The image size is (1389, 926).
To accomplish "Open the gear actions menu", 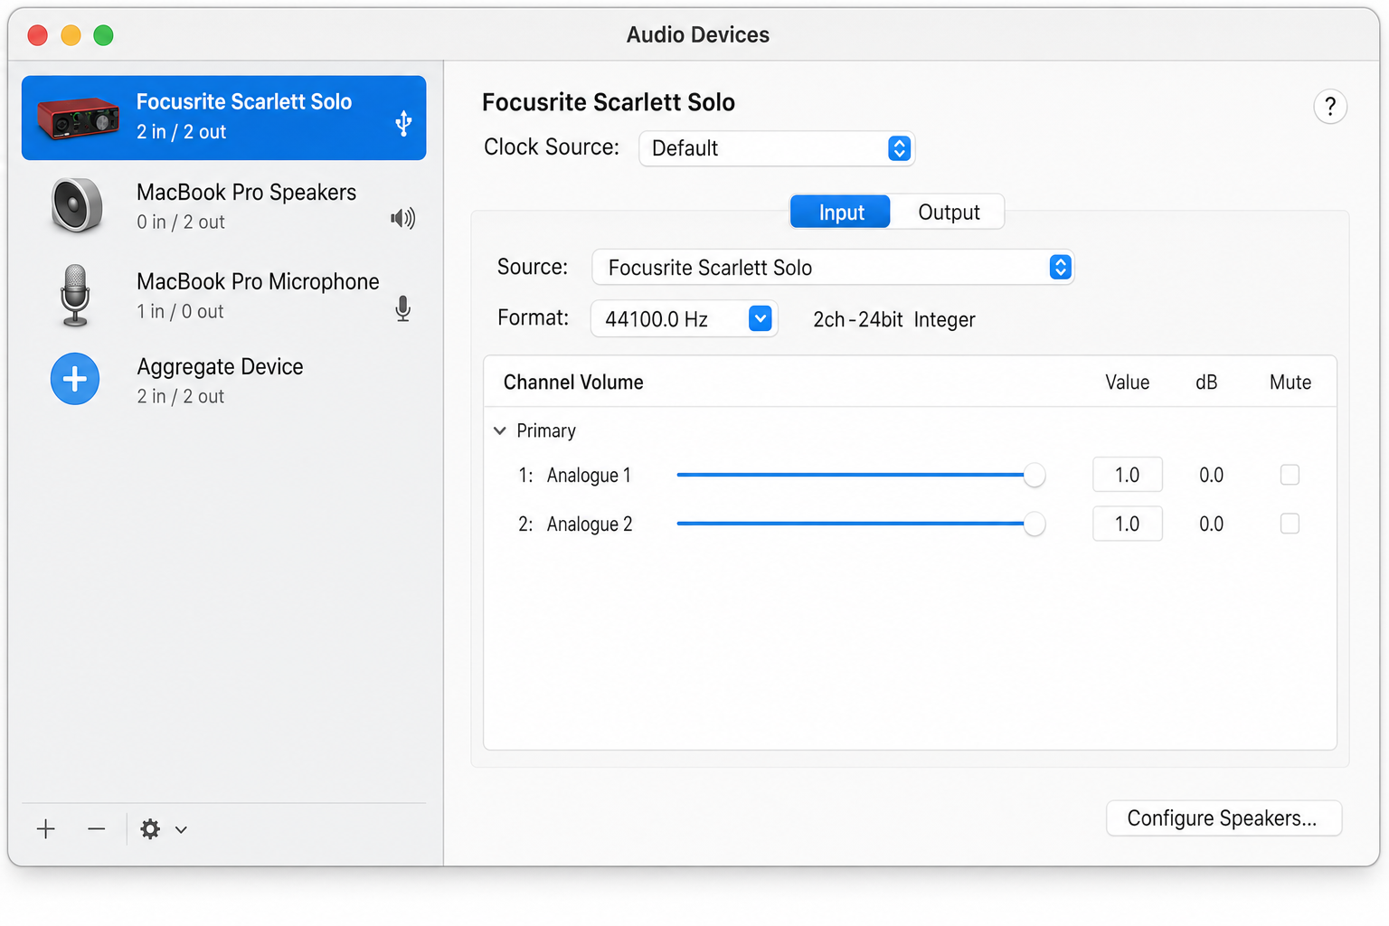I will click(151, 829).
